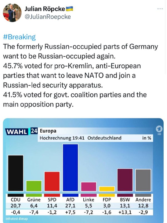
Task: Click the gray Andere bar
Action: (143, 180)
